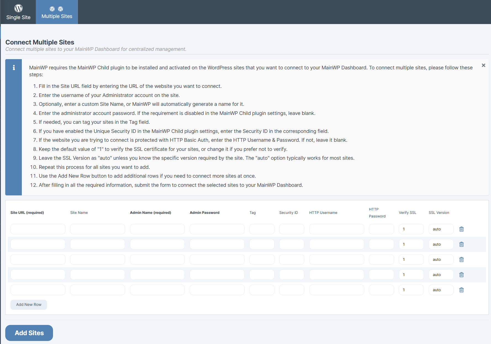Submit the form with Add Sites

pos(29,333)
